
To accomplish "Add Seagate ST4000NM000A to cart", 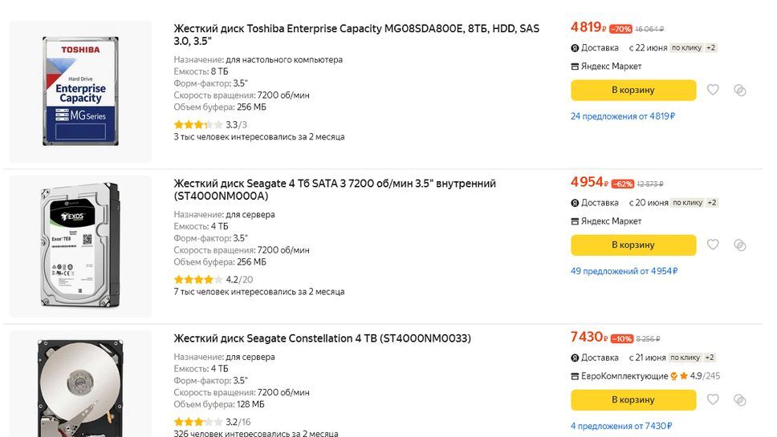I will click(x=633, y=245).
